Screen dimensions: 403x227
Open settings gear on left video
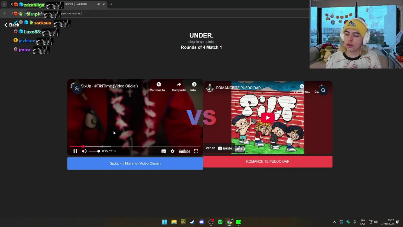(173, 151)
